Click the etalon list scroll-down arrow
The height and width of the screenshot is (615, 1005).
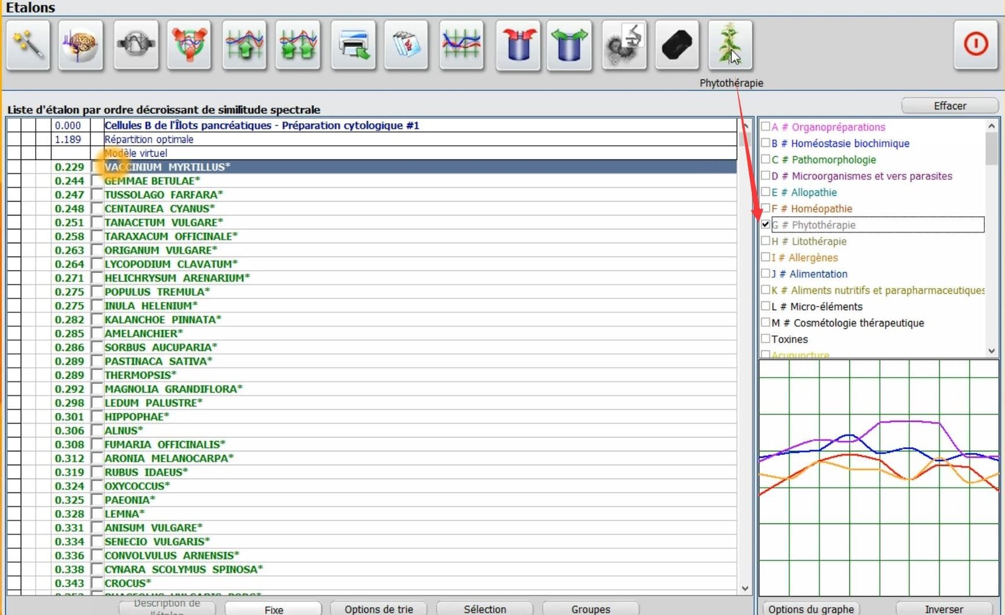pyautogui.click(x=745, y=589)
